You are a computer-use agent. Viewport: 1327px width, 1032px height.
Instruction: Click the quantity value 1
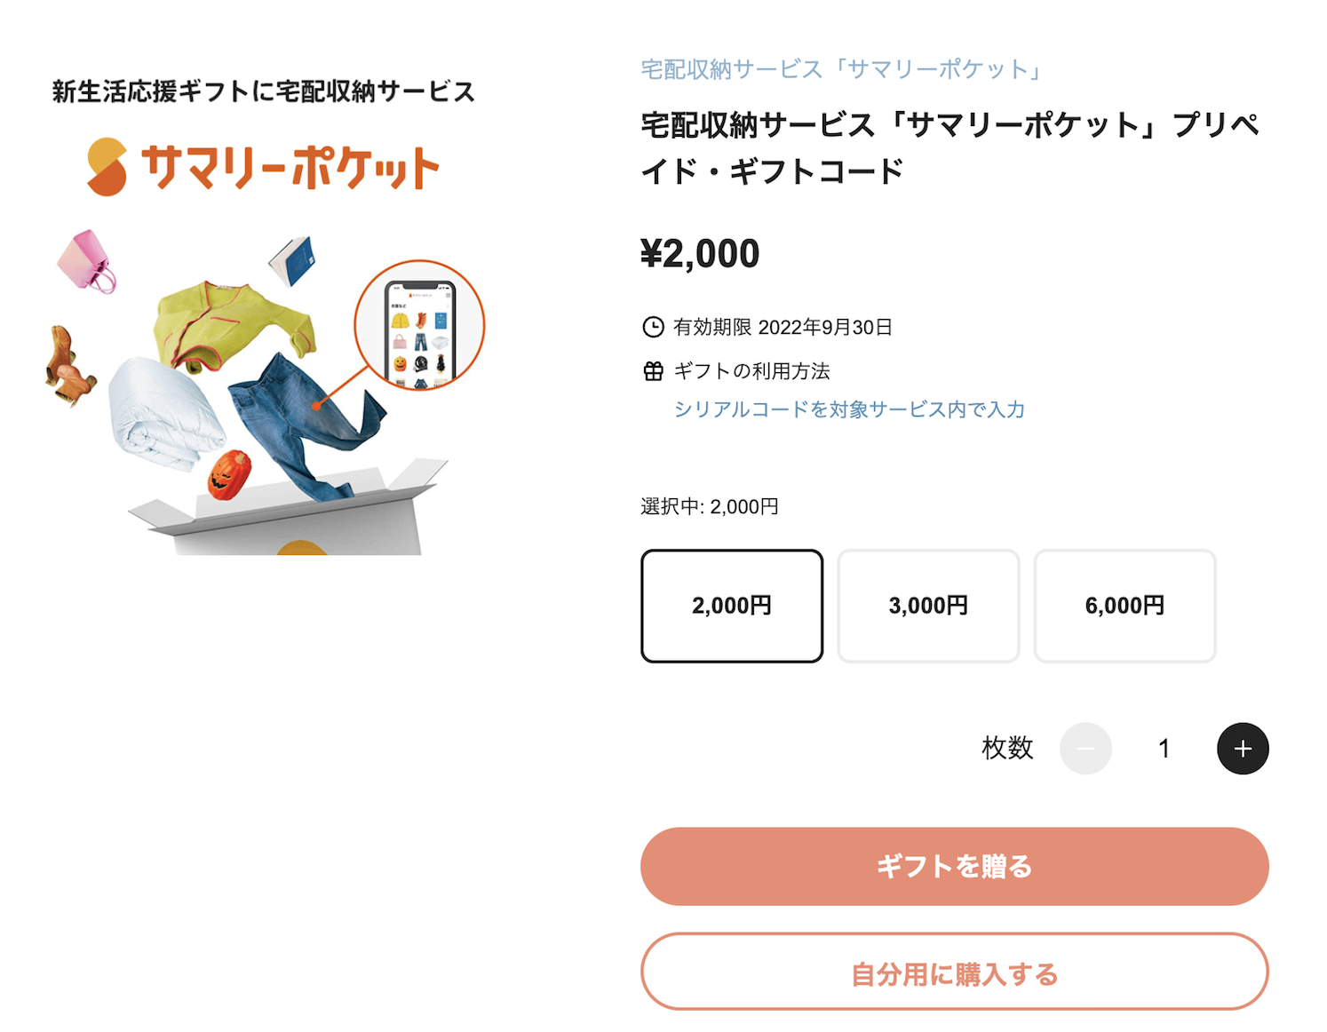1164,749
